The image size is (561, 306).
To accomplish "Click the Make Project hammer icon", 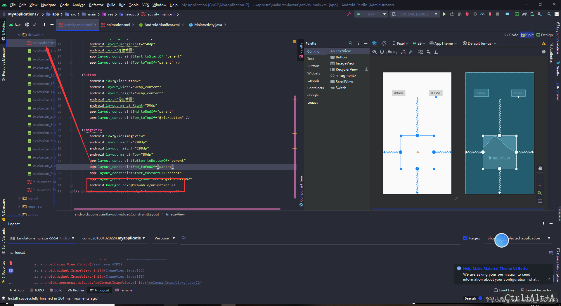I will click(x=349, y=14).
